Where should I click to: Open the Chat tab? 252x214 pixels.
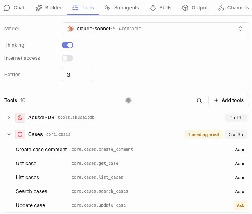pos(14,8)
